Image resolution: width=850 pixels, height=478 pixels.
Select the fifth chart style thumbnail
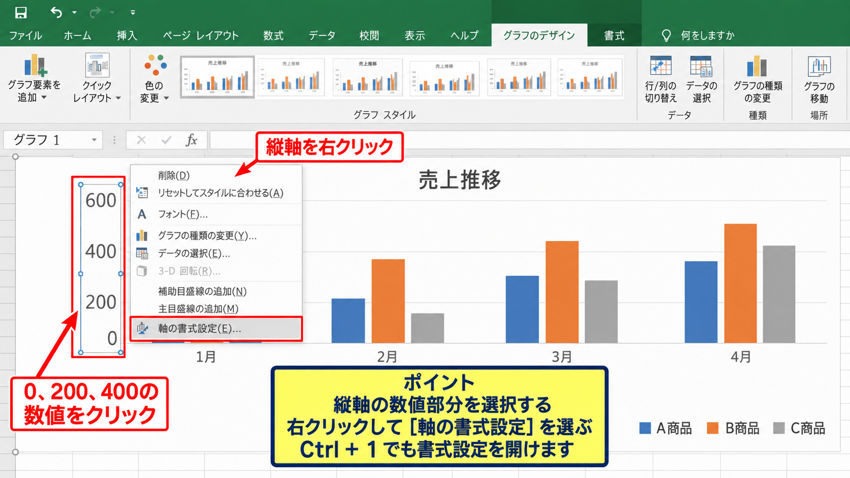[x=519, y=77]
